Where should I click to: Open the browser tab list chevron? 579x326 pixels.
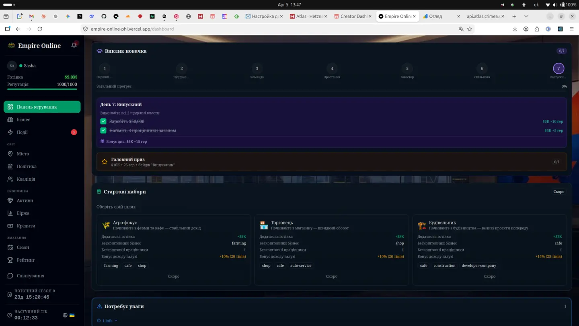click(526, 16)
